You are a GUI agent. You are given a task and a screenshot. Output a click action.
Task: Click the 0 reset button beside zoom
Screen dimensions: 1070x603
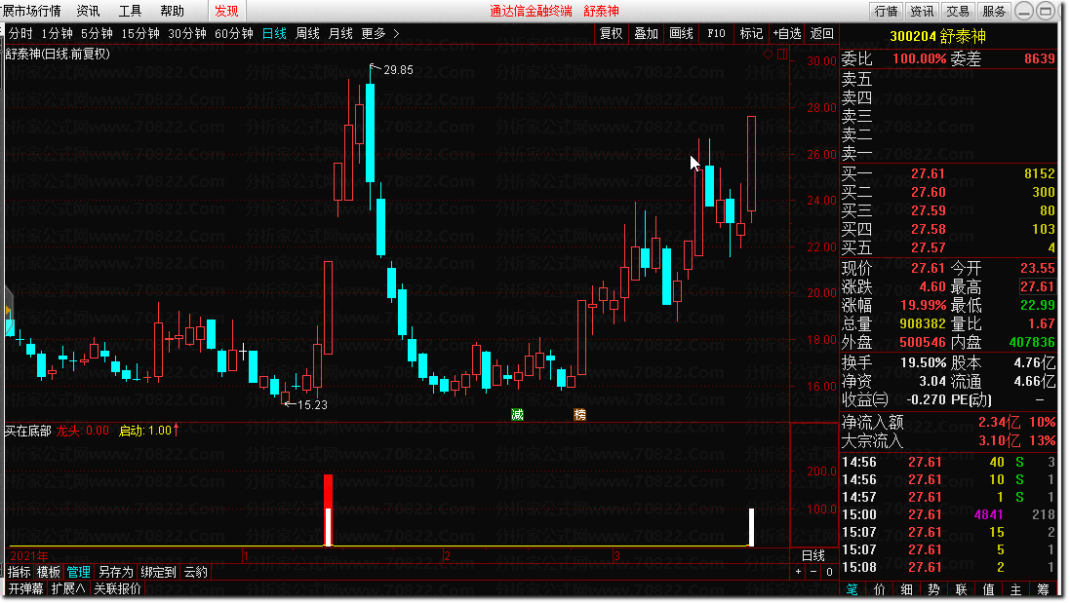[x=829, y=572]
